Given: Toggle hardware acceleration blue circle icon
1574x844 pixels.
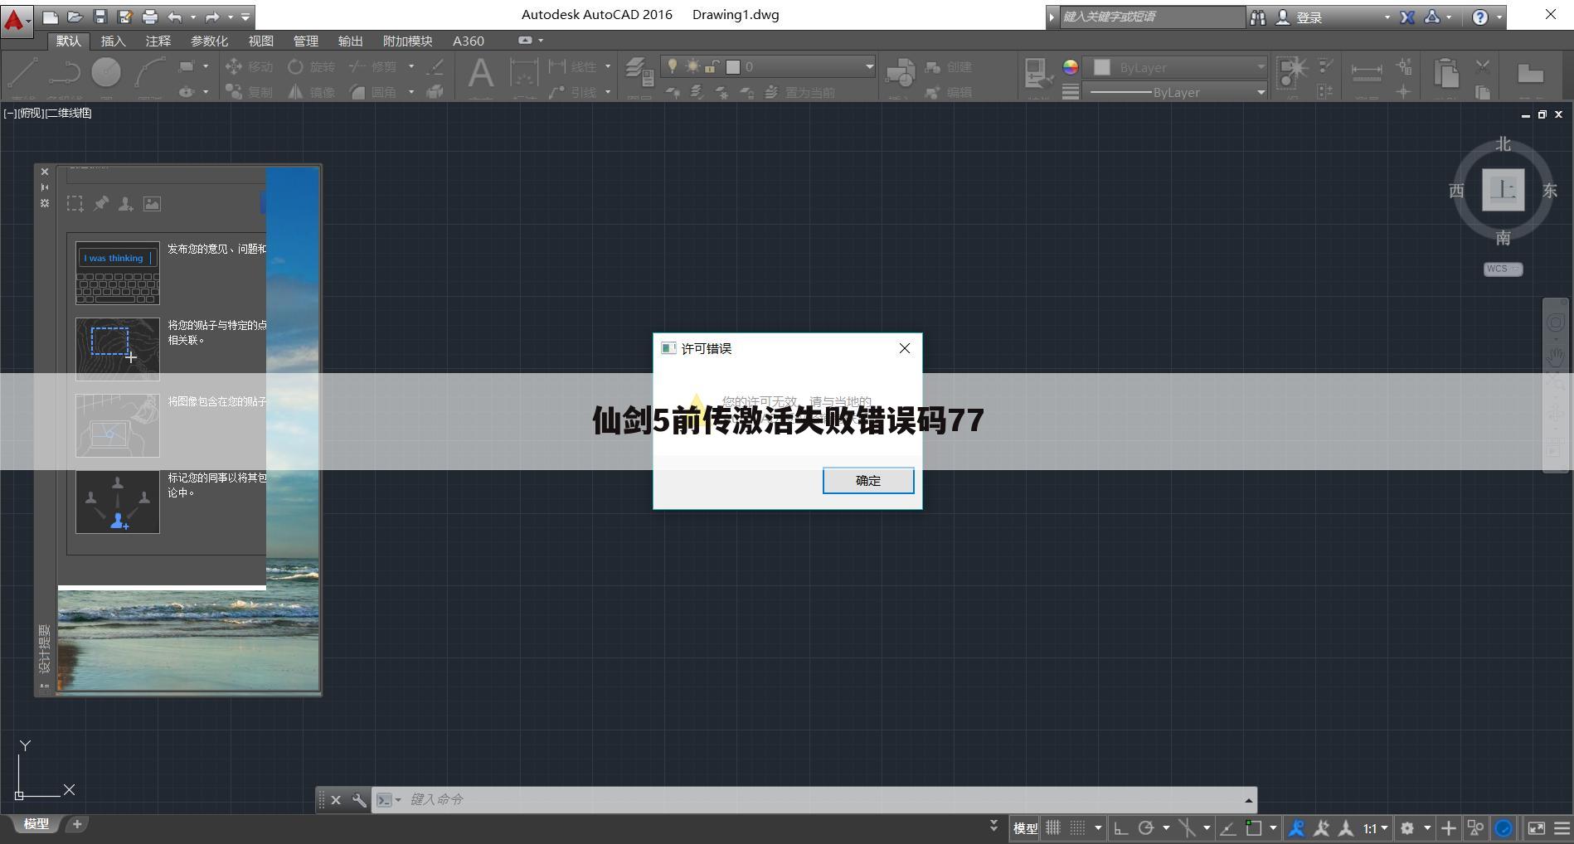Looking at the screenshot, I should pyautogui.click(x=1504, y=827).
